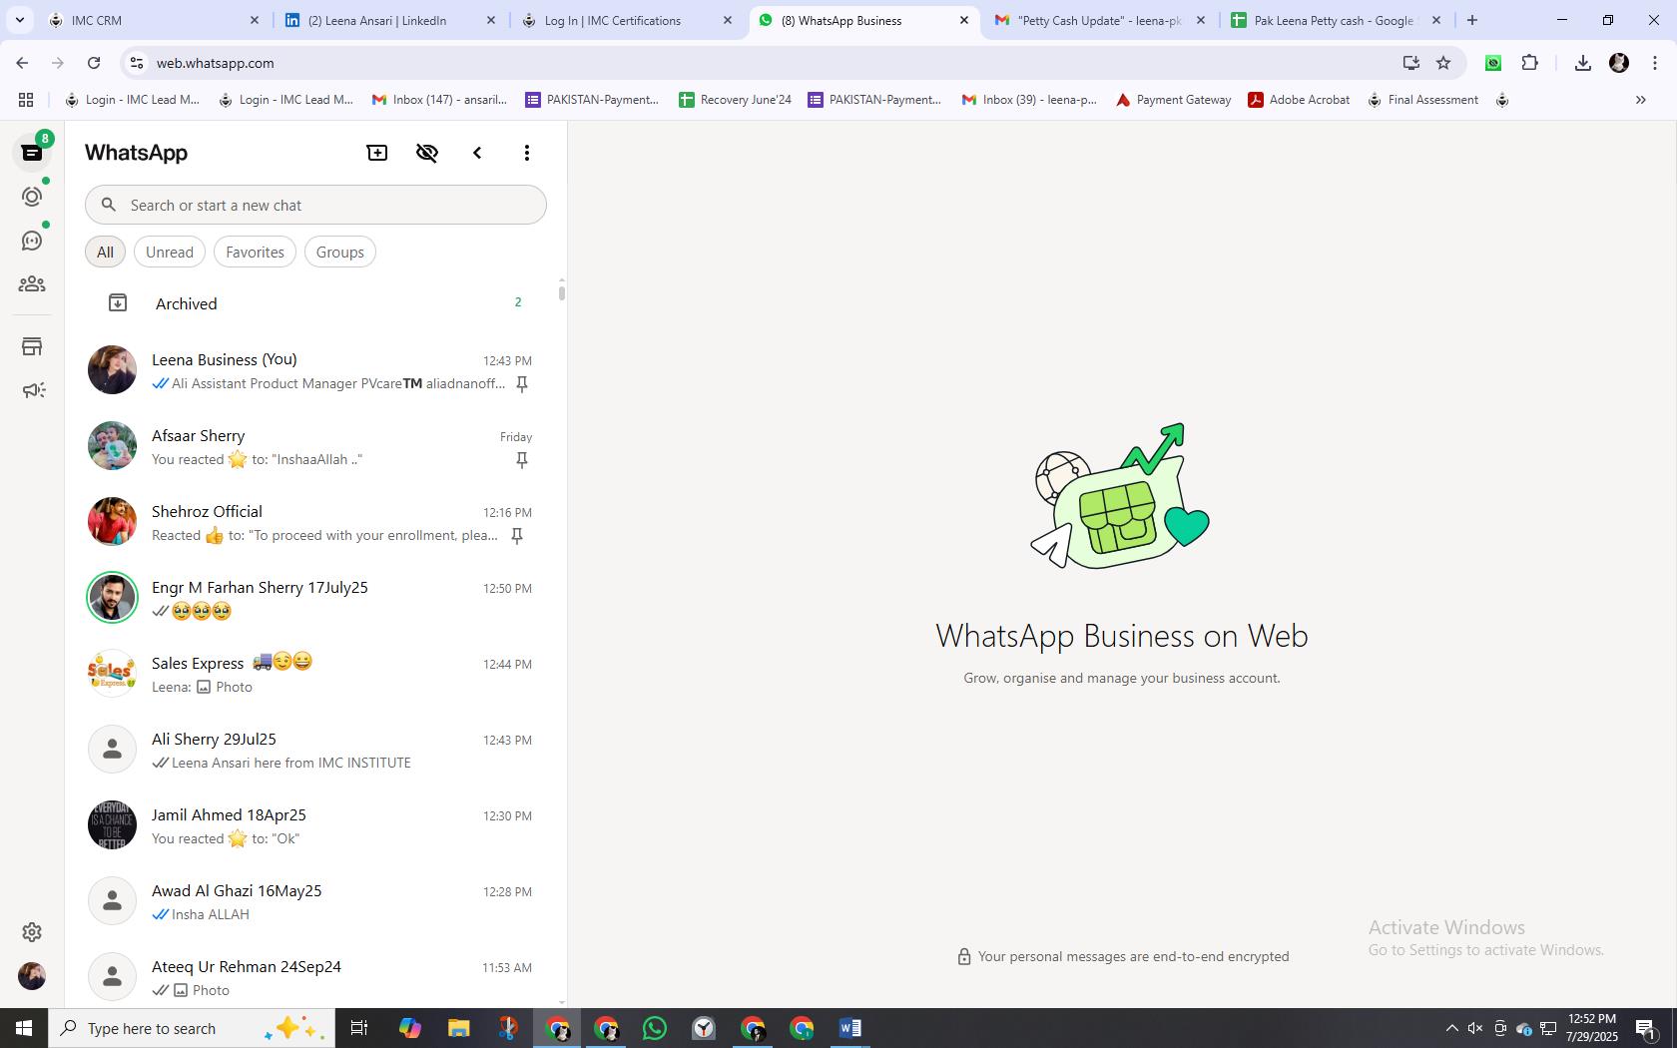Open the Business tools storefront icon
This screenshot has height=1048, width=1677.
click(32, 346)
